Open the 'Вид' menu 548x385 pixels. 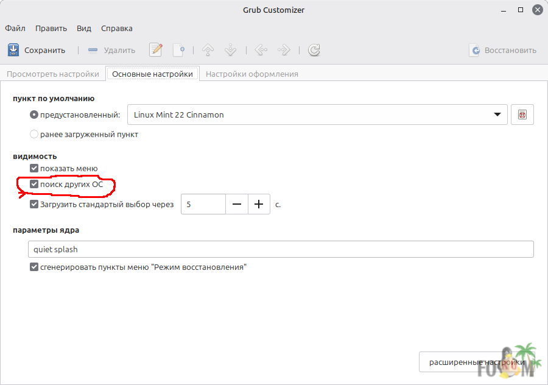[x=84, y=28]
